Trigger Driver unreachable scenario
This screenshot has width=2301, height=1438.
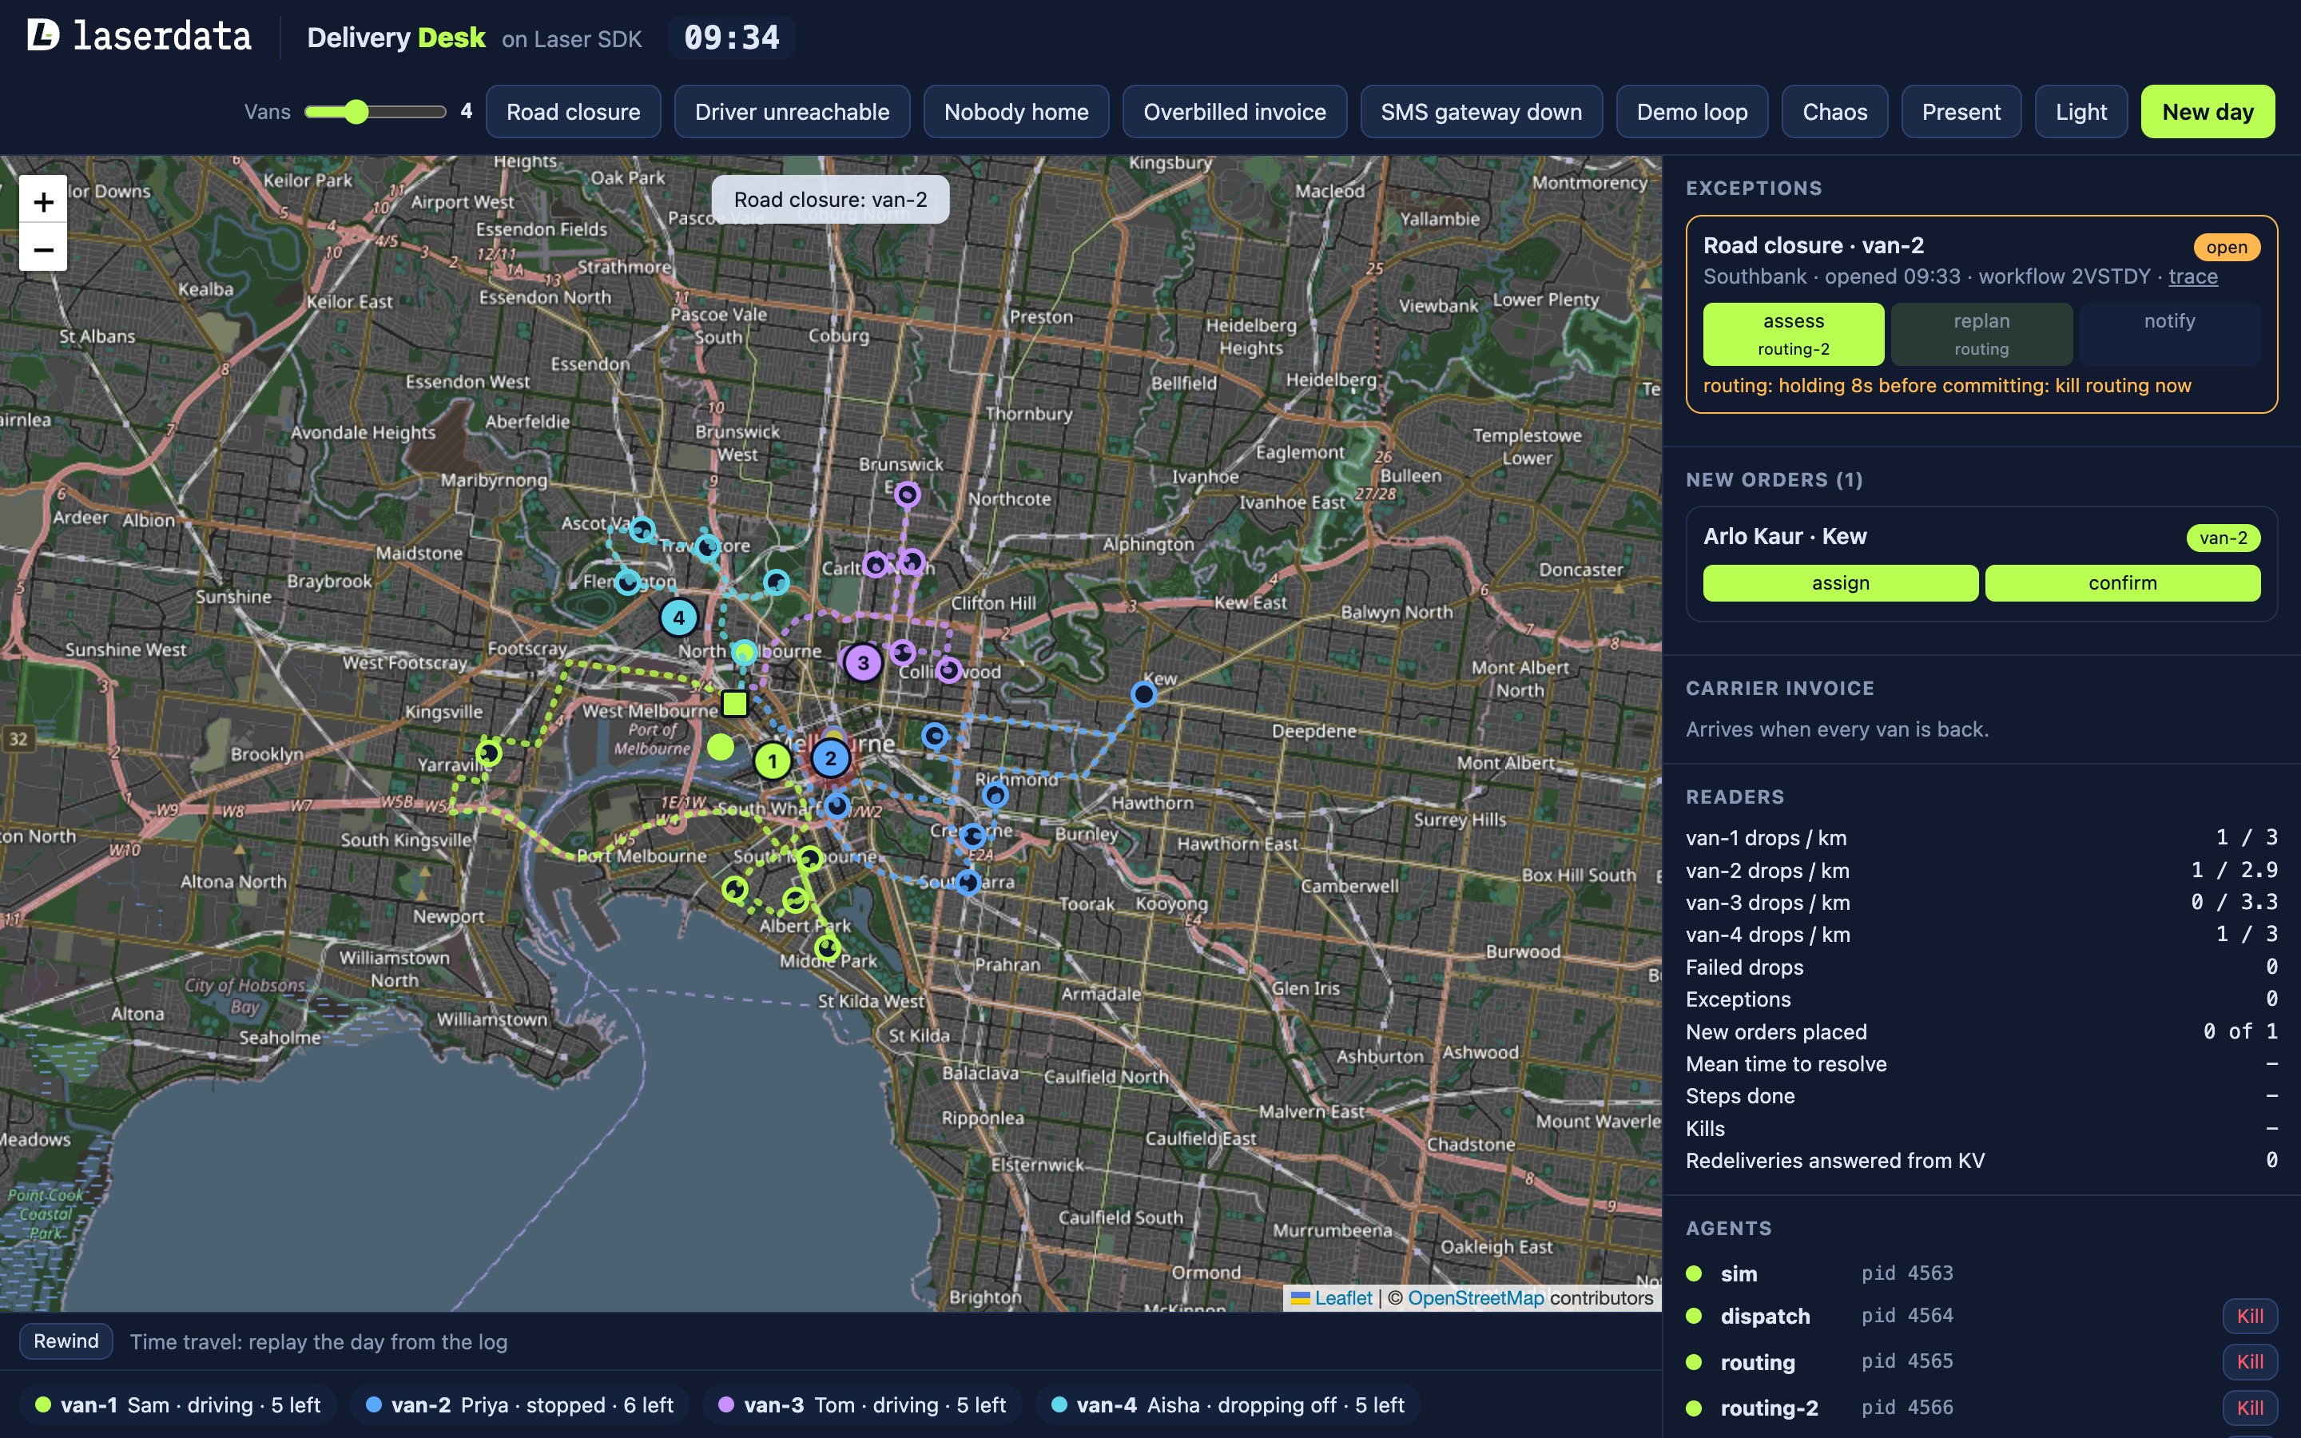[792, 111]
